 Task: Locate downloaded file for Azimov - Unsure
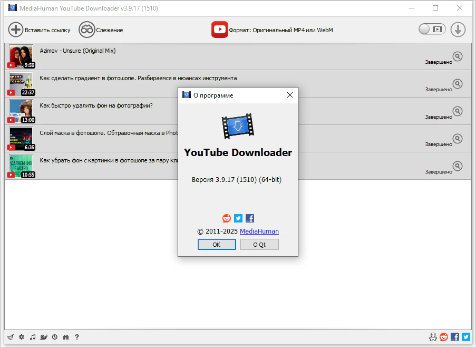tap(458, 56)
